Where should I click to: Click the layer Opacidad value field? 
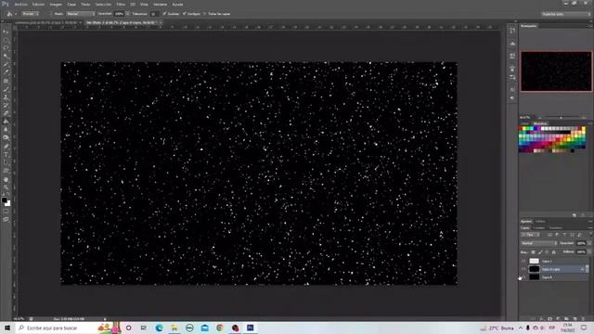(x=581, y=243)
